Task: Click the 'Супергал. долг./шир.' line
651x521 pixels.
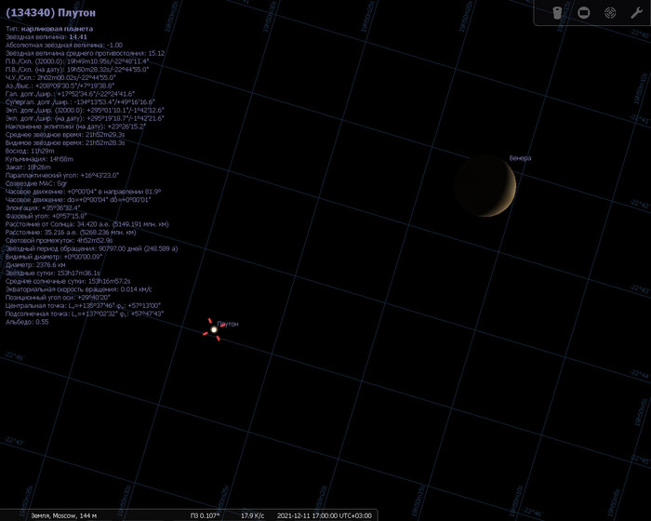Action: pos(80,101)
